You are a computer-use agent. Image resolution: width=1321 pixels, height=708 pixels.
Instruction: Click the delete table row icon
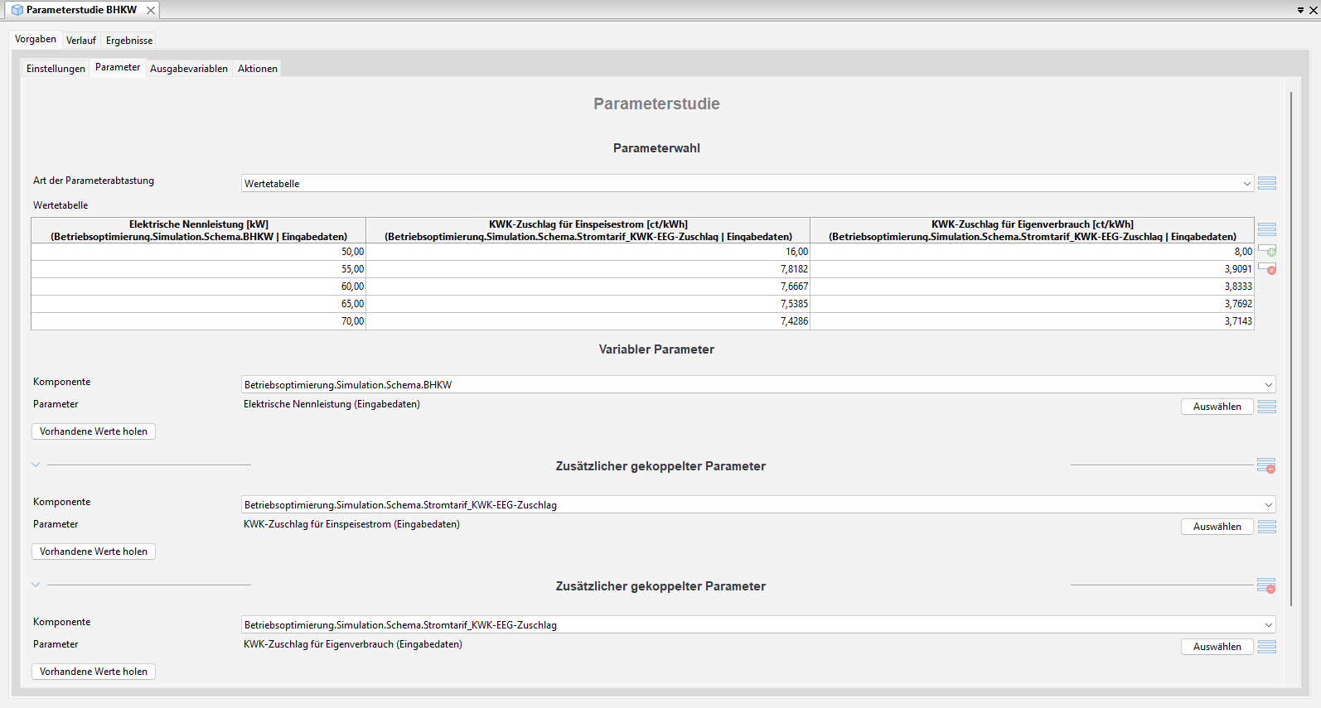(1267, 269)
